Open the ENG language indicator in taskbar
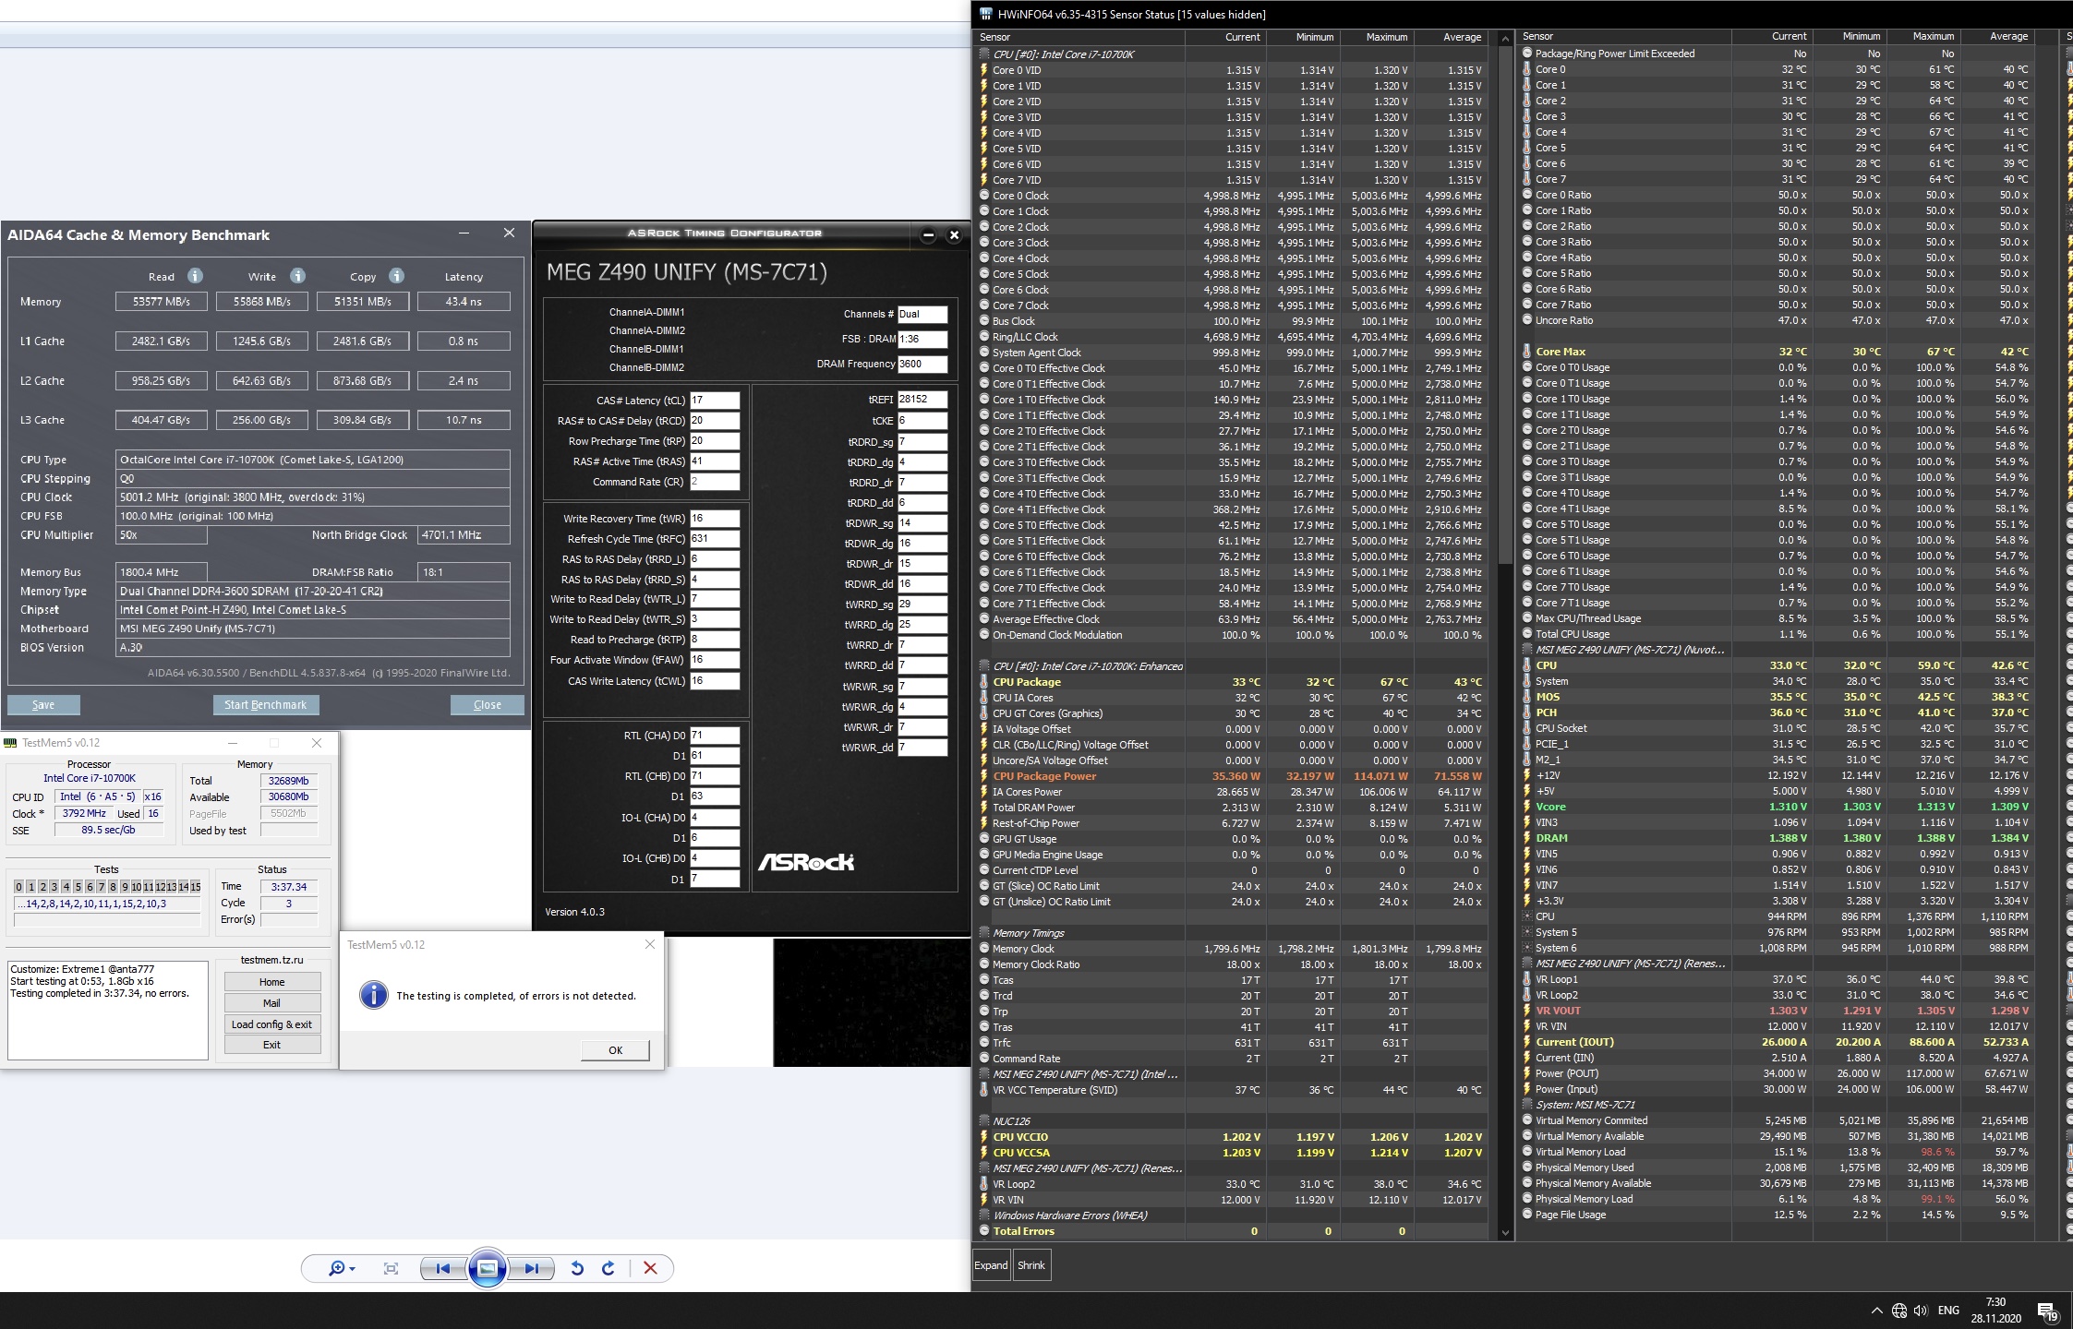2073x1329 pixels. (1948, 1310)
